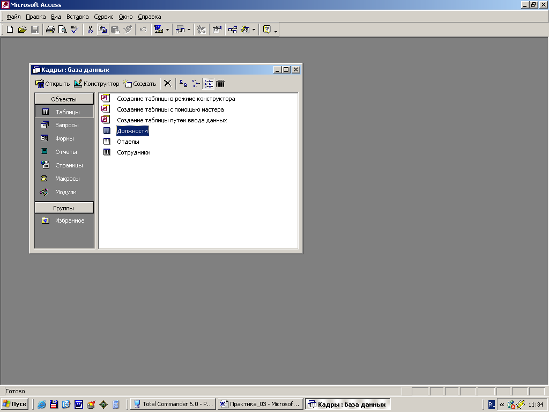
Task: Switch to Large Icons view
Action: click(183, 83)
